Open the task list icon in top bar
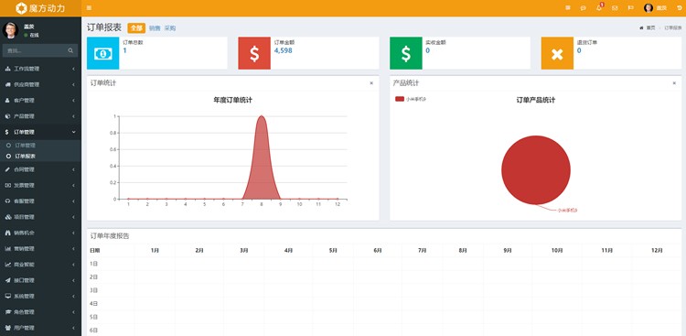This screenshot has height=336, width=686. [x=568, y=8]
